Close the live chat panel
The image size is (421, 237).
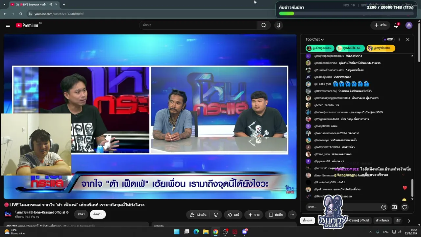click(408, 39)
